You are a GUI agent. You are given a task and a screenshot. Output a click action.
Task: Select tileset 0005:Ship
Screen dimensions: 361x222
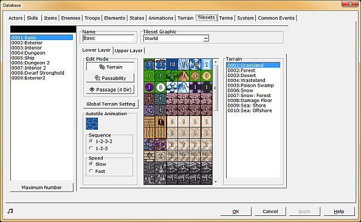[x=41, y=58]
